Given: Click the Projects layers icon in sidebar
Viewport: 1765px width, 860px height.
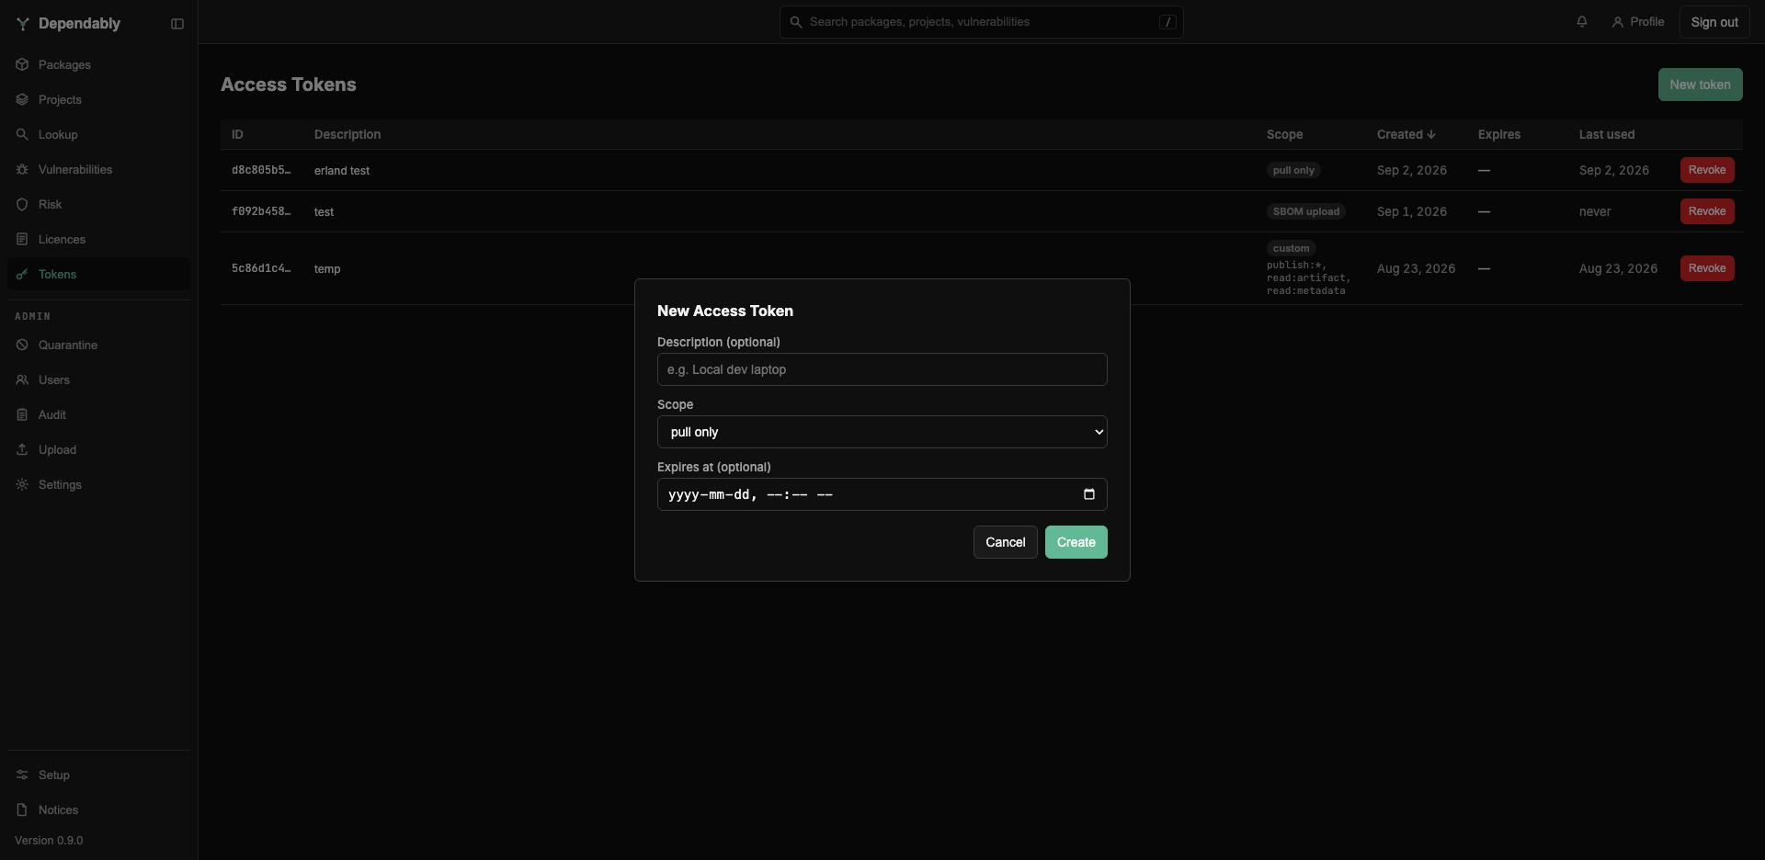Looking at the screenshot, I should click(22, 100).
